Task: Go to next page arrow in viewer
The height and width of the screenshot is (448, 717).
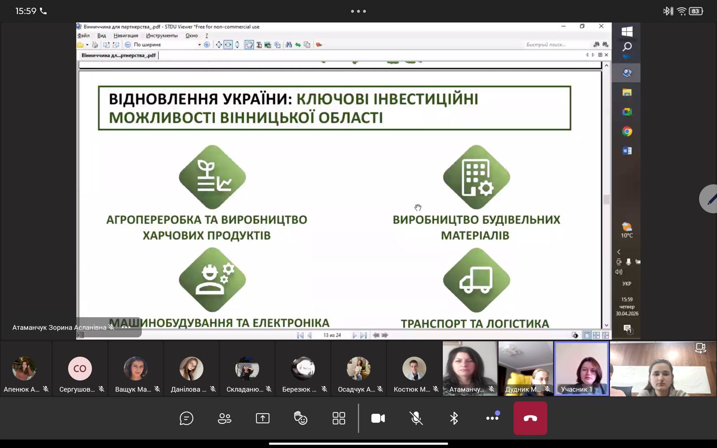Action: point(354,335)
